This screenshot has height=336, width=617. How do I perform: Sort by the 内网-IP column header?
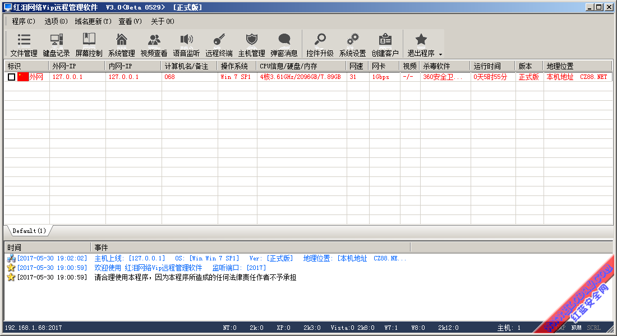(x=133, y=66)
